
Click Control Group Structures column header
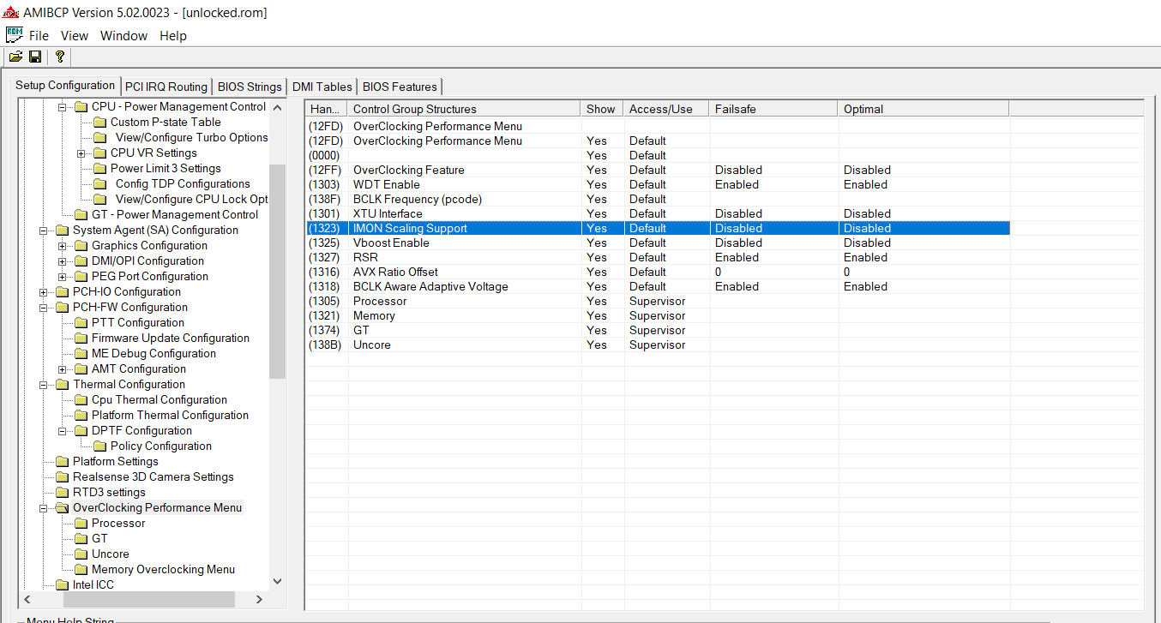click(x=465, y=109)
